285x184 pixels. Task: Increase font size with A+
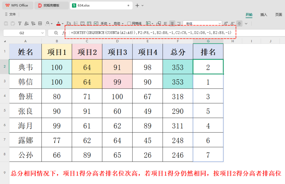point(225,23)
